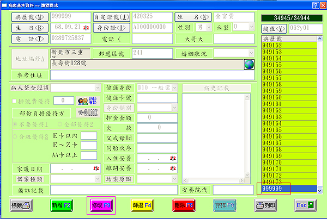Open the 婚姻狀況 dropdown list

(x=250, y=53)
